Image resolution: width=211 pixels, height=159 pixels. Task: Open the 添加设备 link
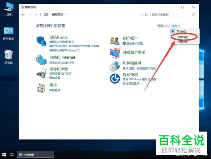(55, 78)
